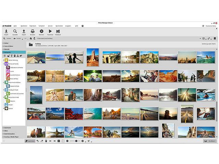Open the Hilfe menu
Image resolution: width=219 pixels, height=164 pixels.
coord(77,26)
